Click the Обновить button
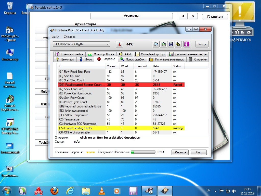This screenshot has width=261, height=196. coord(180,152)
